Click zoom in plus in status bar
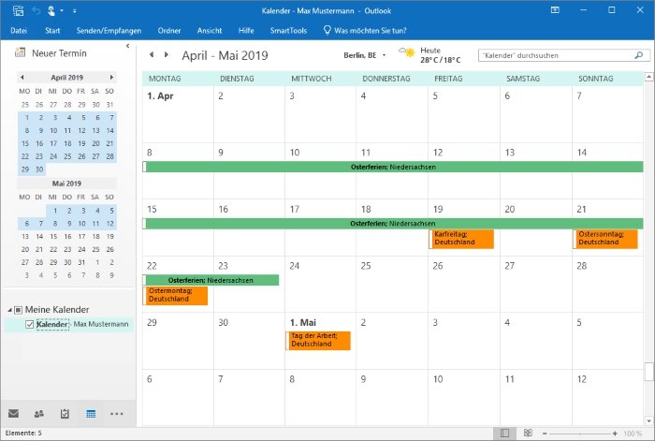Viewport: 655px width, 441px height. [x=615, y=434]
